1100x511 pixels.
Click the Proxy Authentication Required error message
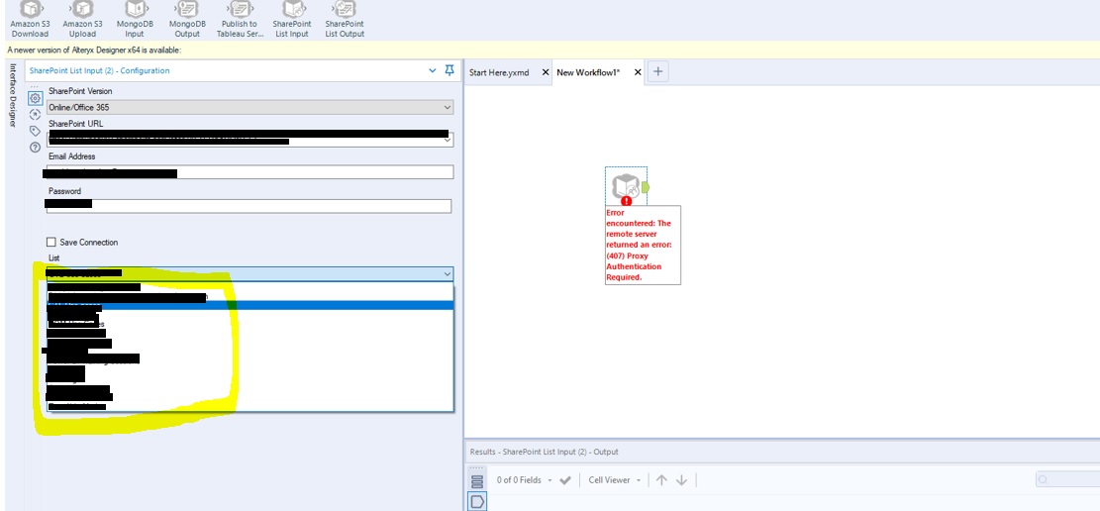pyautogui.click(x=643, y=245)
